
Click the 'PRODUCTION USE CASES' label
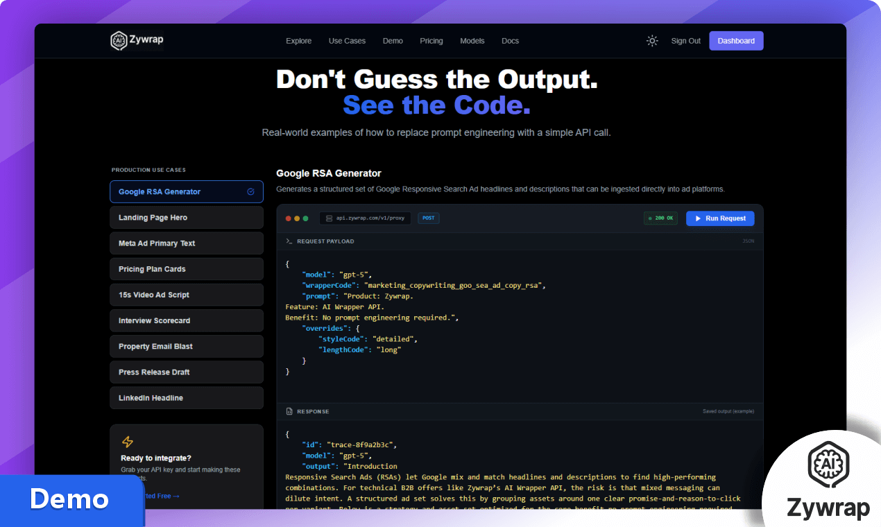tap(148, 170)
